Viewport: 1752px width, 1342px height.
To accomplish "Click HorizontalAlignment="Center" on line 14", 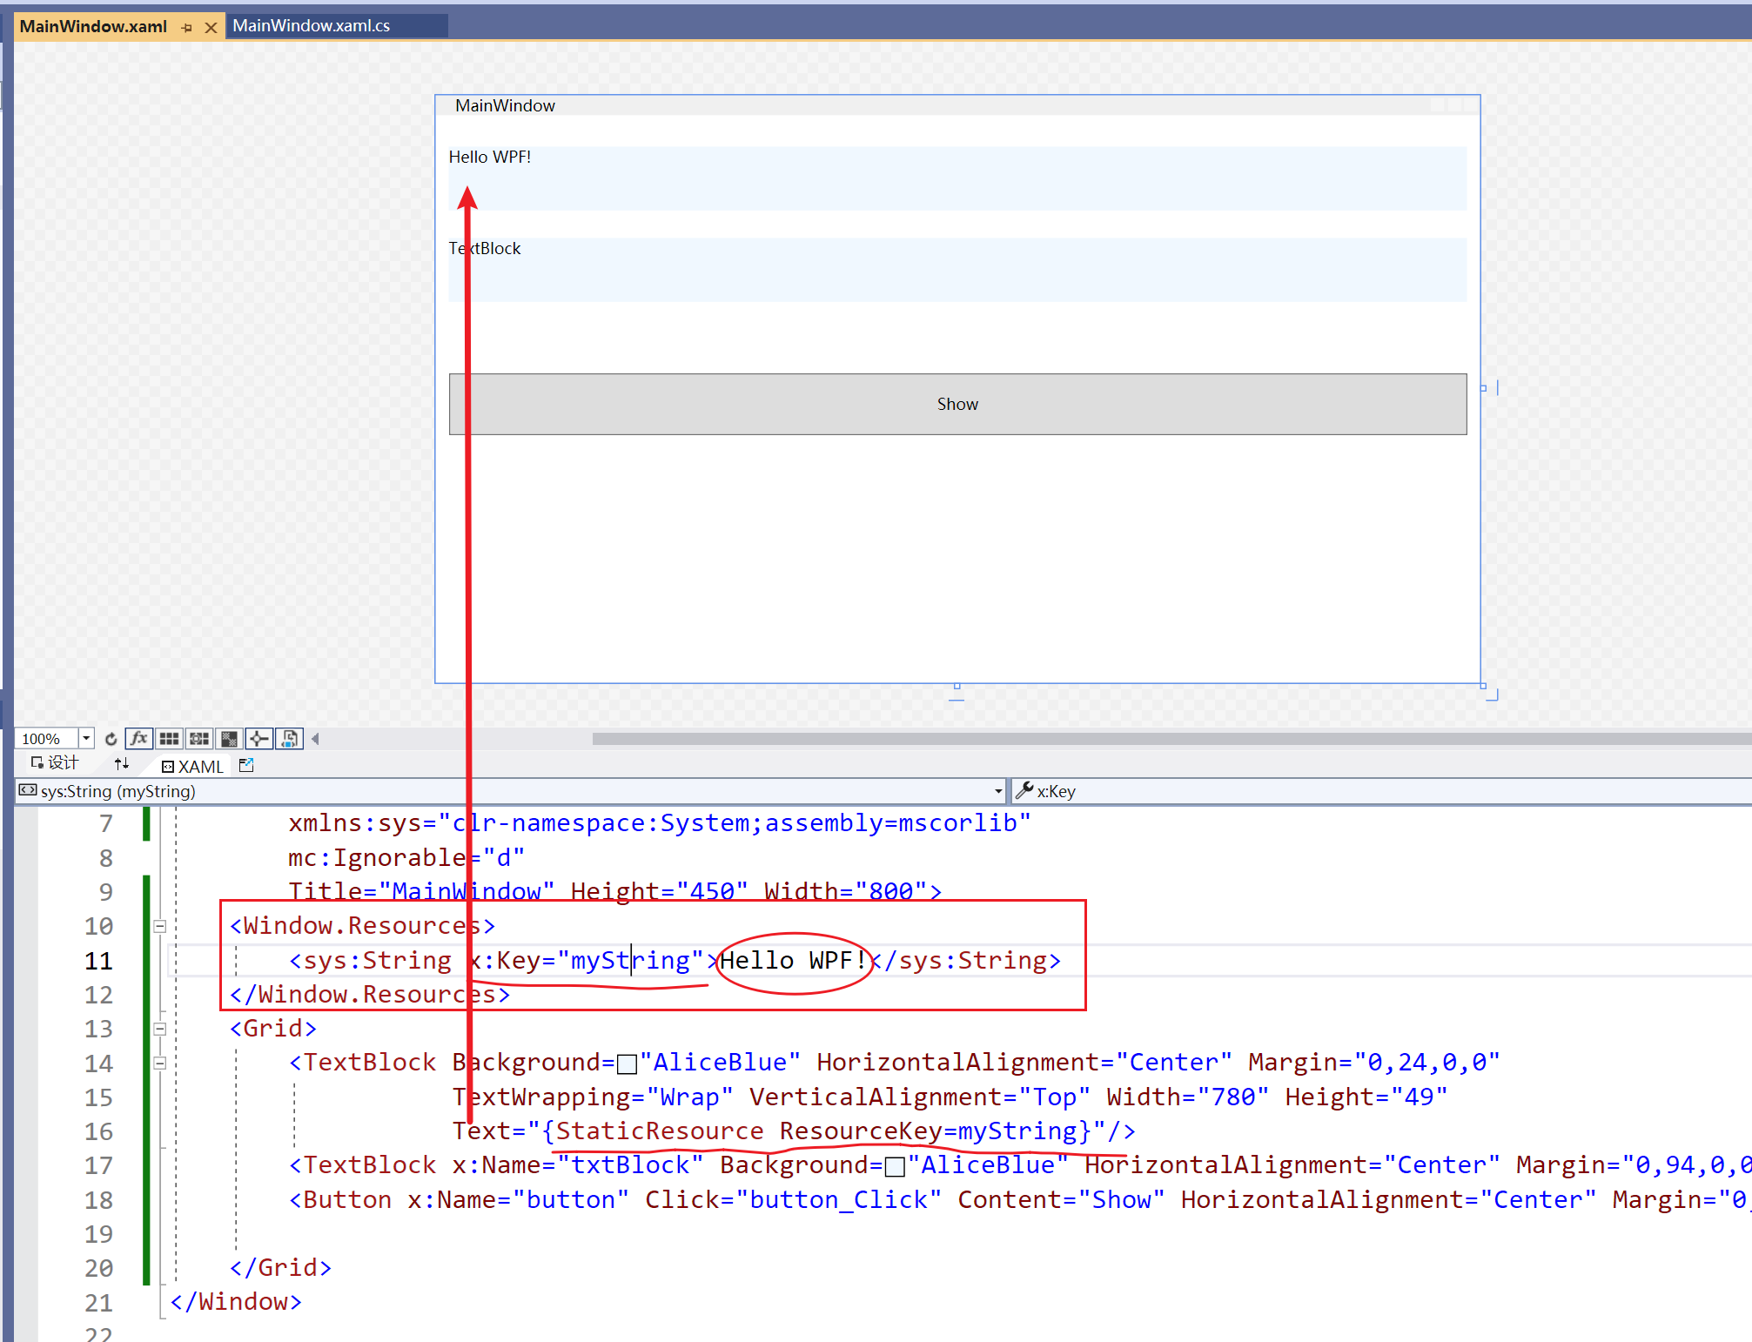I will click(1024, 1063).
